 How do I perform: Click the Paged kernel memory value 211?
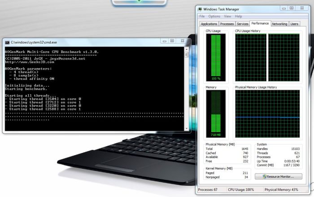coord(245,173)
